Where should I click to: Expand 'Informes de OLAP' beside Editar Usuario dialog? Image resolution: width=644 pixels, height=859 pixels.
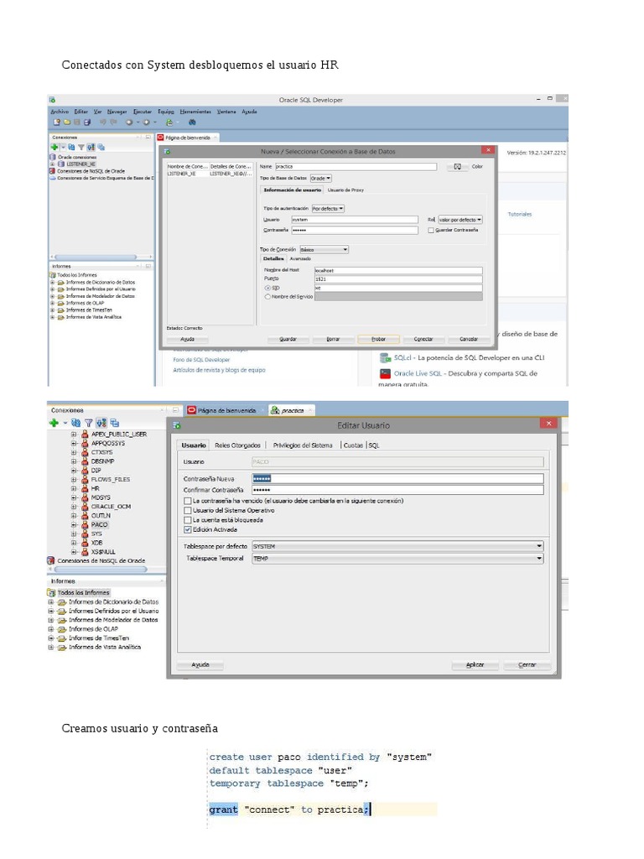pos(51,629)
